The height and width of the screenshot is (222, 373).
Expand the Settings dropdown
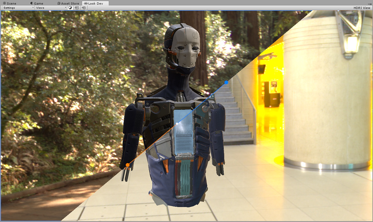[x=18, y=8]
